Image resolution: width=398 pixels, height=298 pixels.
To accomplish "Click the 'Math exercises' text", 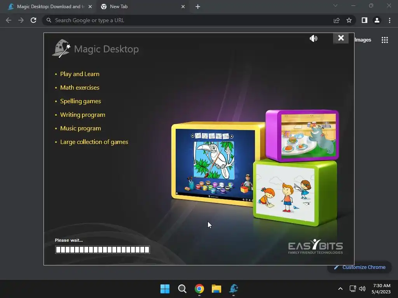I will tap(80, 88).
